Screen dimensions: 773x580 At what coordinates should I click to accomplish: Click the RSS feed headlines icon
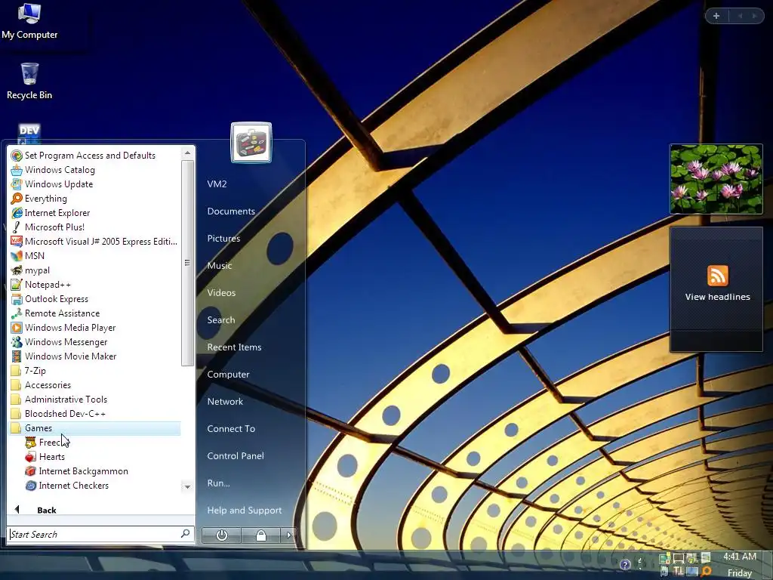click(x=717, y=275)
